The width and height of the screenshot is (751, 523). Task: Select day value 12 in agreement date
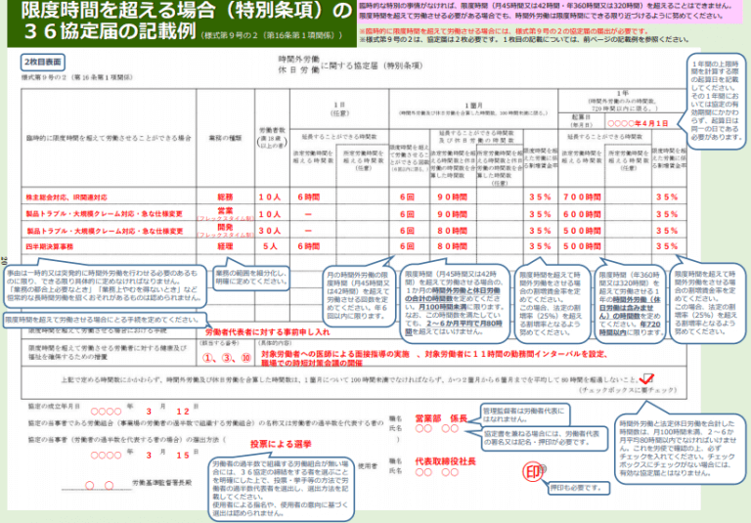click(x=183, y=412)
